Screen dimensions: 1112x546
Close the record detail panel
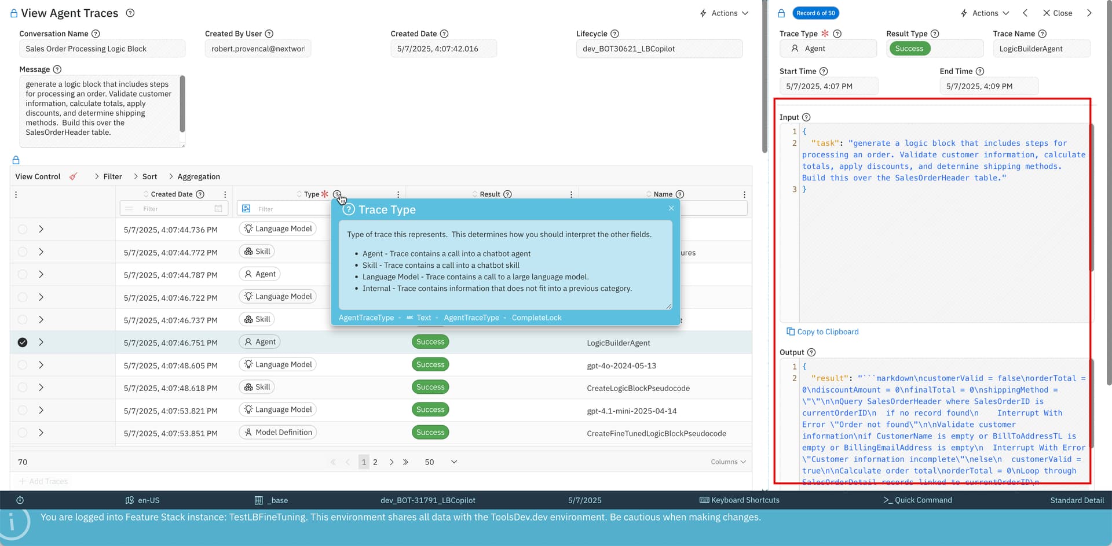pos(1058,13)
